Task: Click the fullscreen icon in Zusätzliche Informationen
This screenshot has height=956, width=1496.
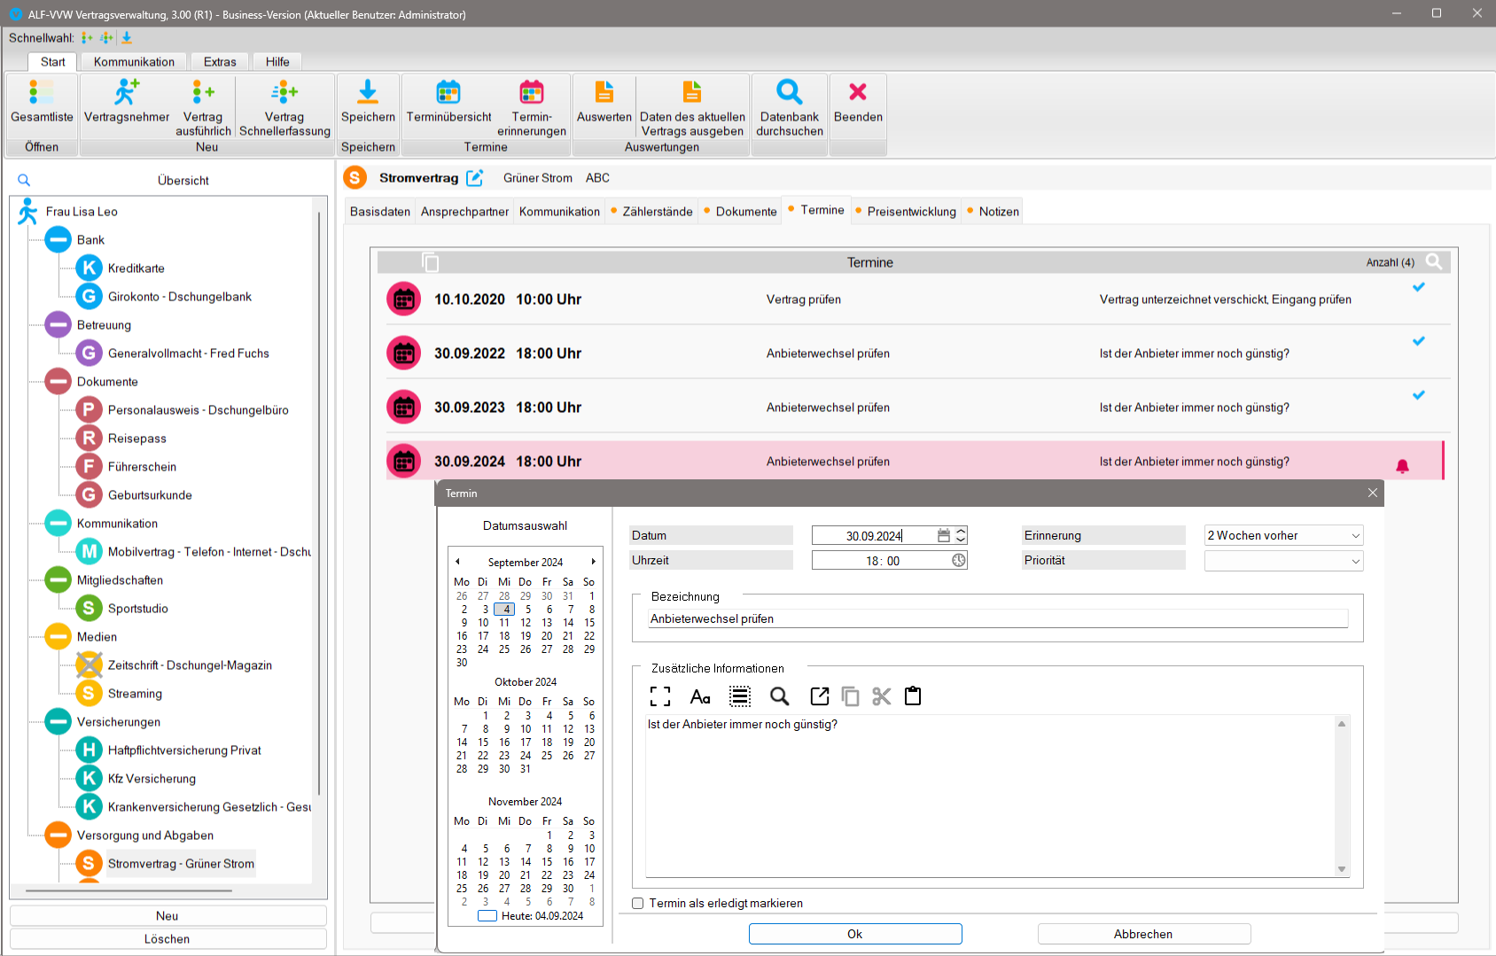Action: pos(660,696)
